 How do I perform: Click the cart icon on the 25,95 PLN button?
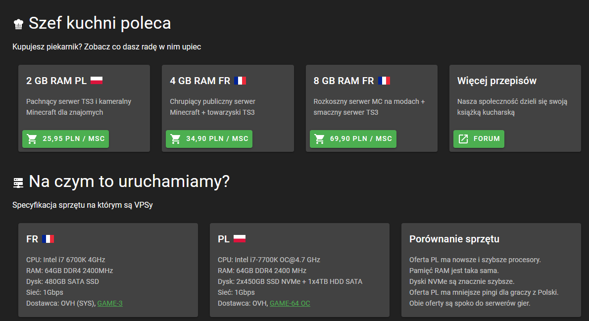pos(32,139)
